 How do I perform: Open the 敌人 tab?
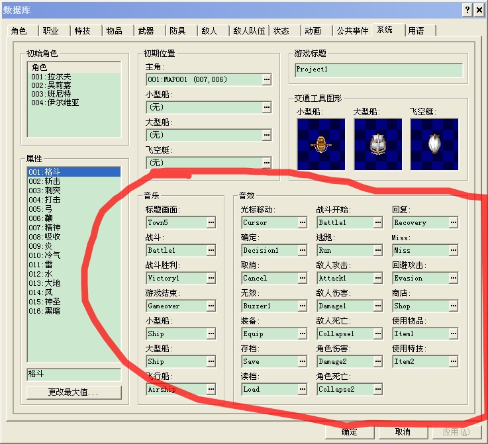click(213, 30)
